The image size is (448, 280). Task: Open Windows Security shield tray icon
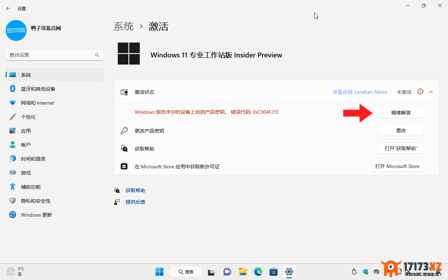coord(366,272)
